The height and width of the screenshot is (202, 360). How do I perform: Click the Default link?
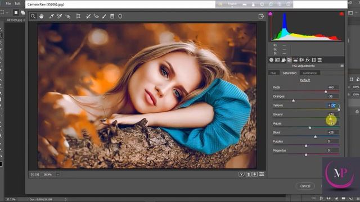[305, 80]
